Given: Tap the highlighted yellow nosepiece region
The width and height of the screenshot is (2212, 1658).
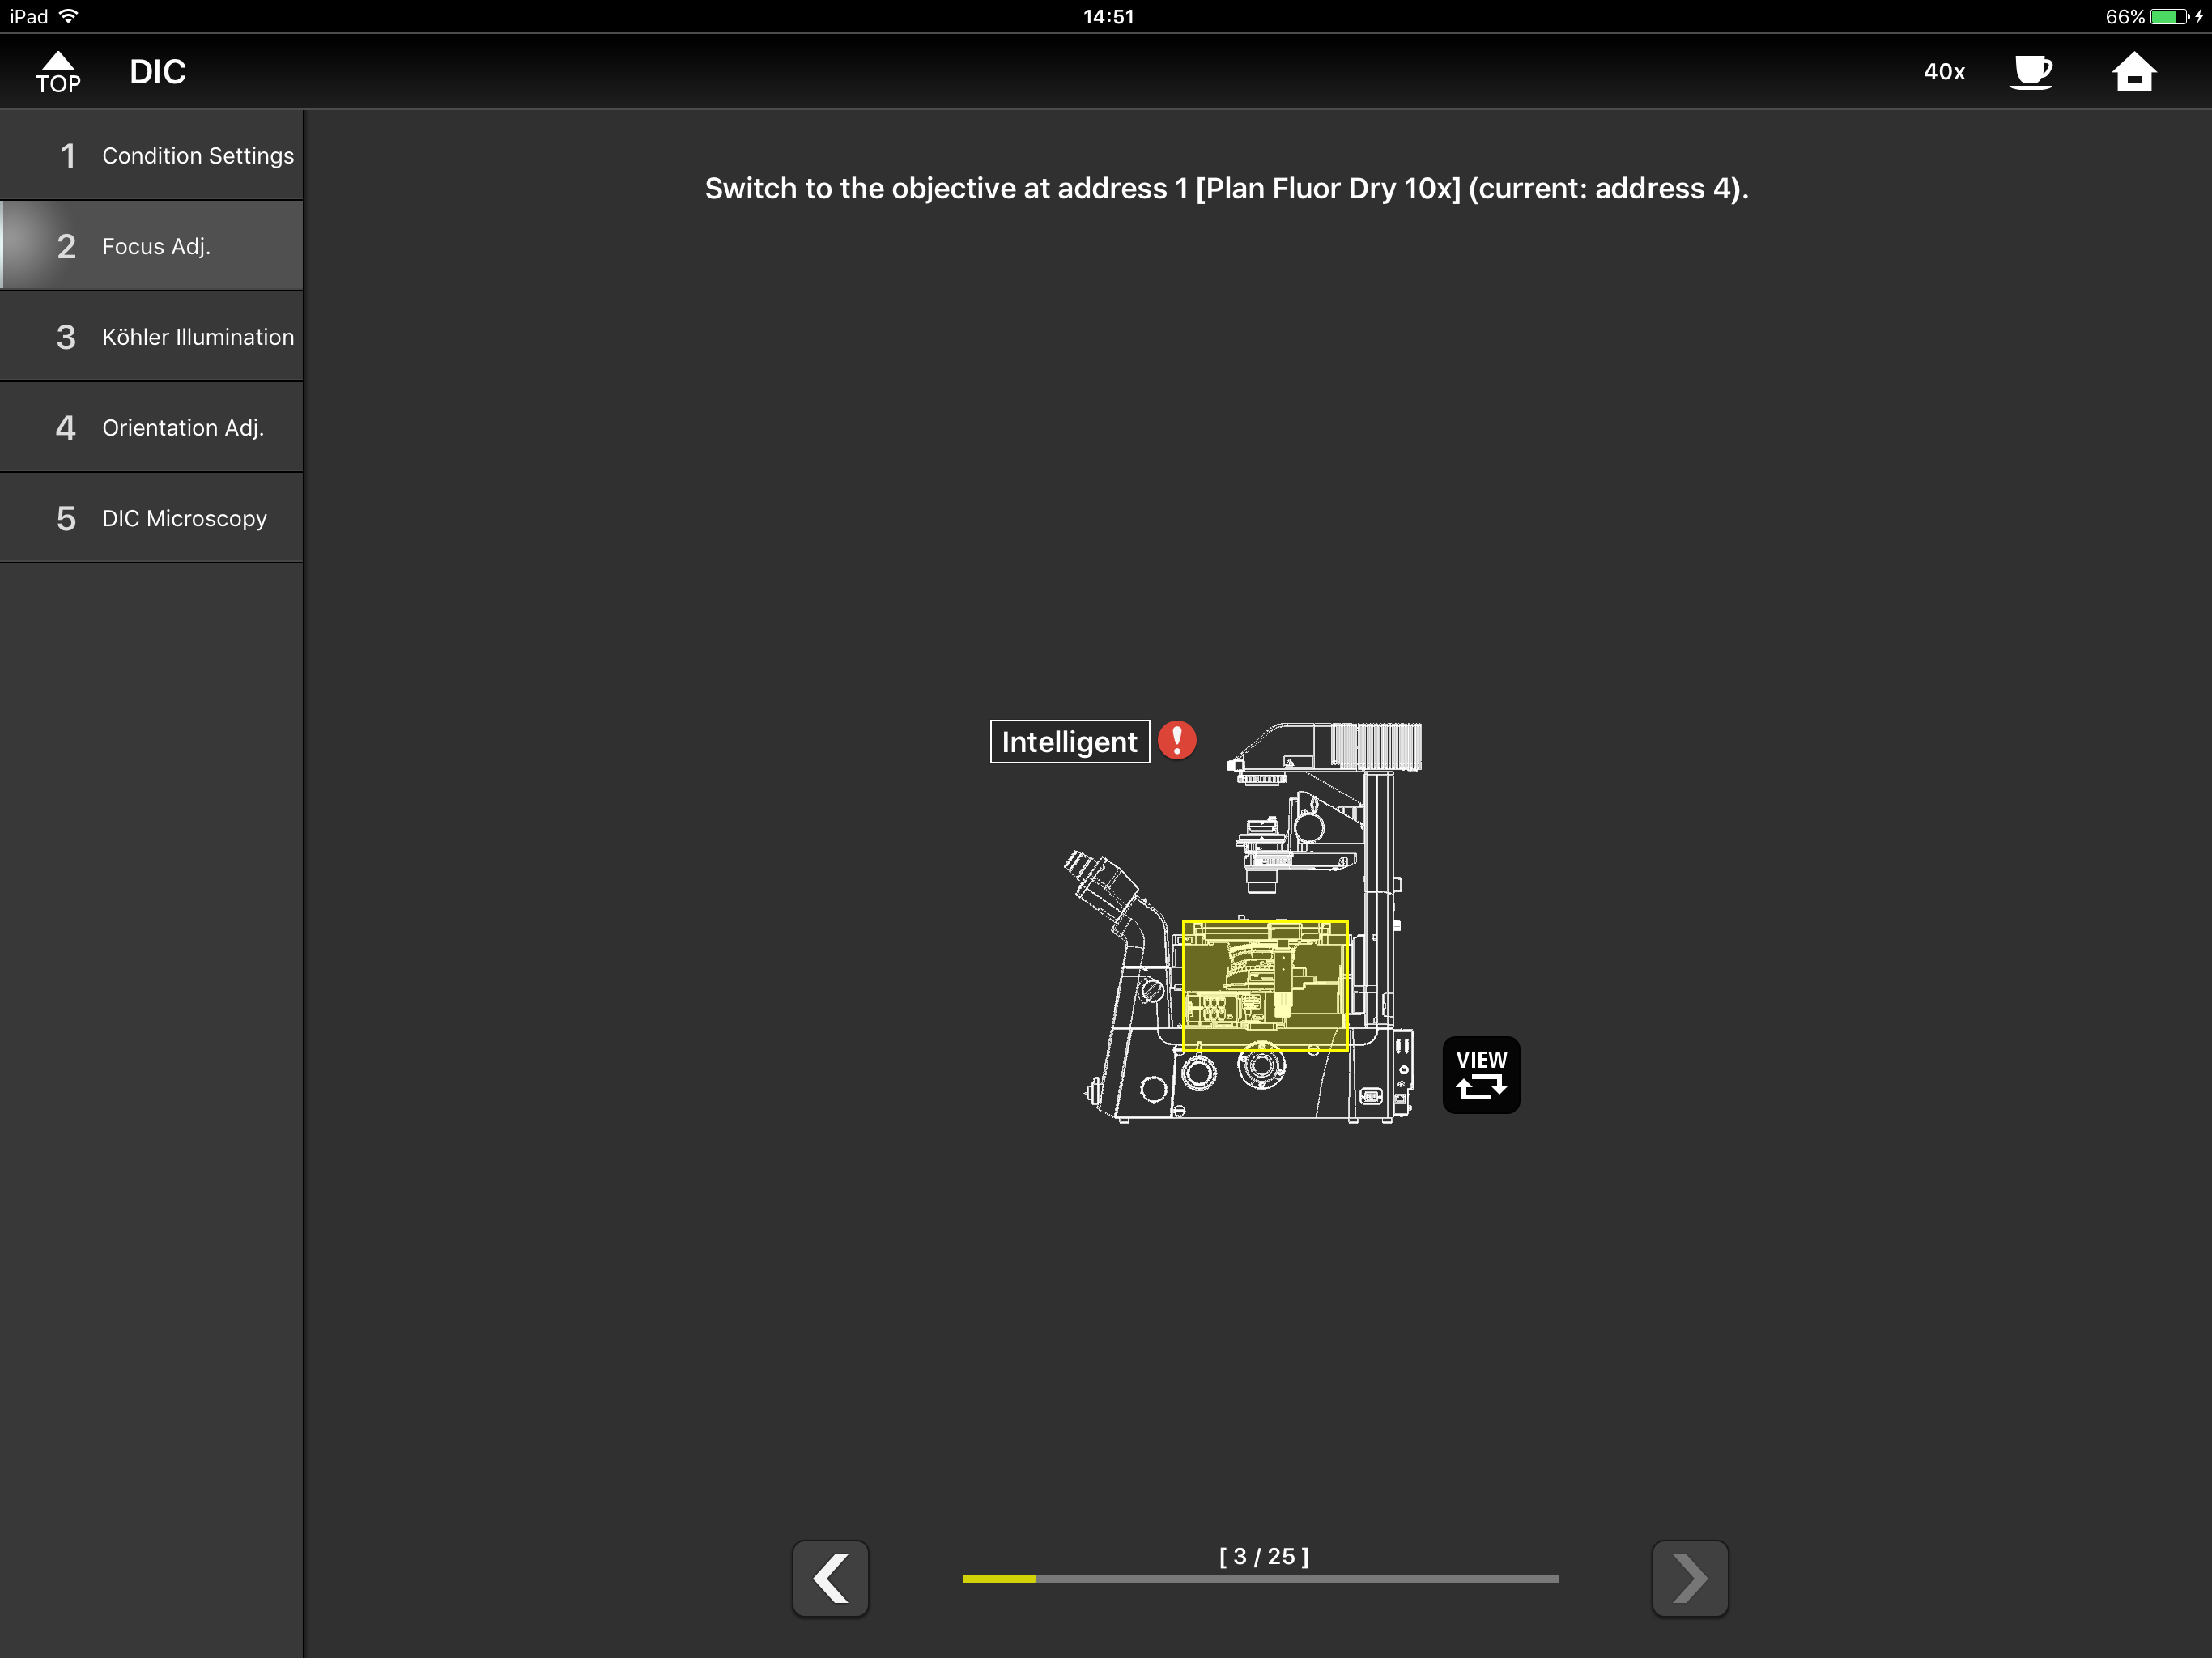Looking at the screenshot, I should (x=1265, y=986).
